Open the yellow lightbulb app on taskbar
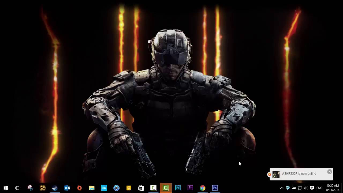The width and height of the screenshot is (343, 193). pos(129,188)
